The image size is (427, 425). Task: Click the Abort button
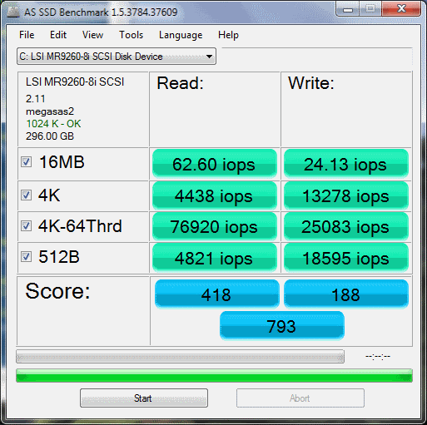coord(300,398)
